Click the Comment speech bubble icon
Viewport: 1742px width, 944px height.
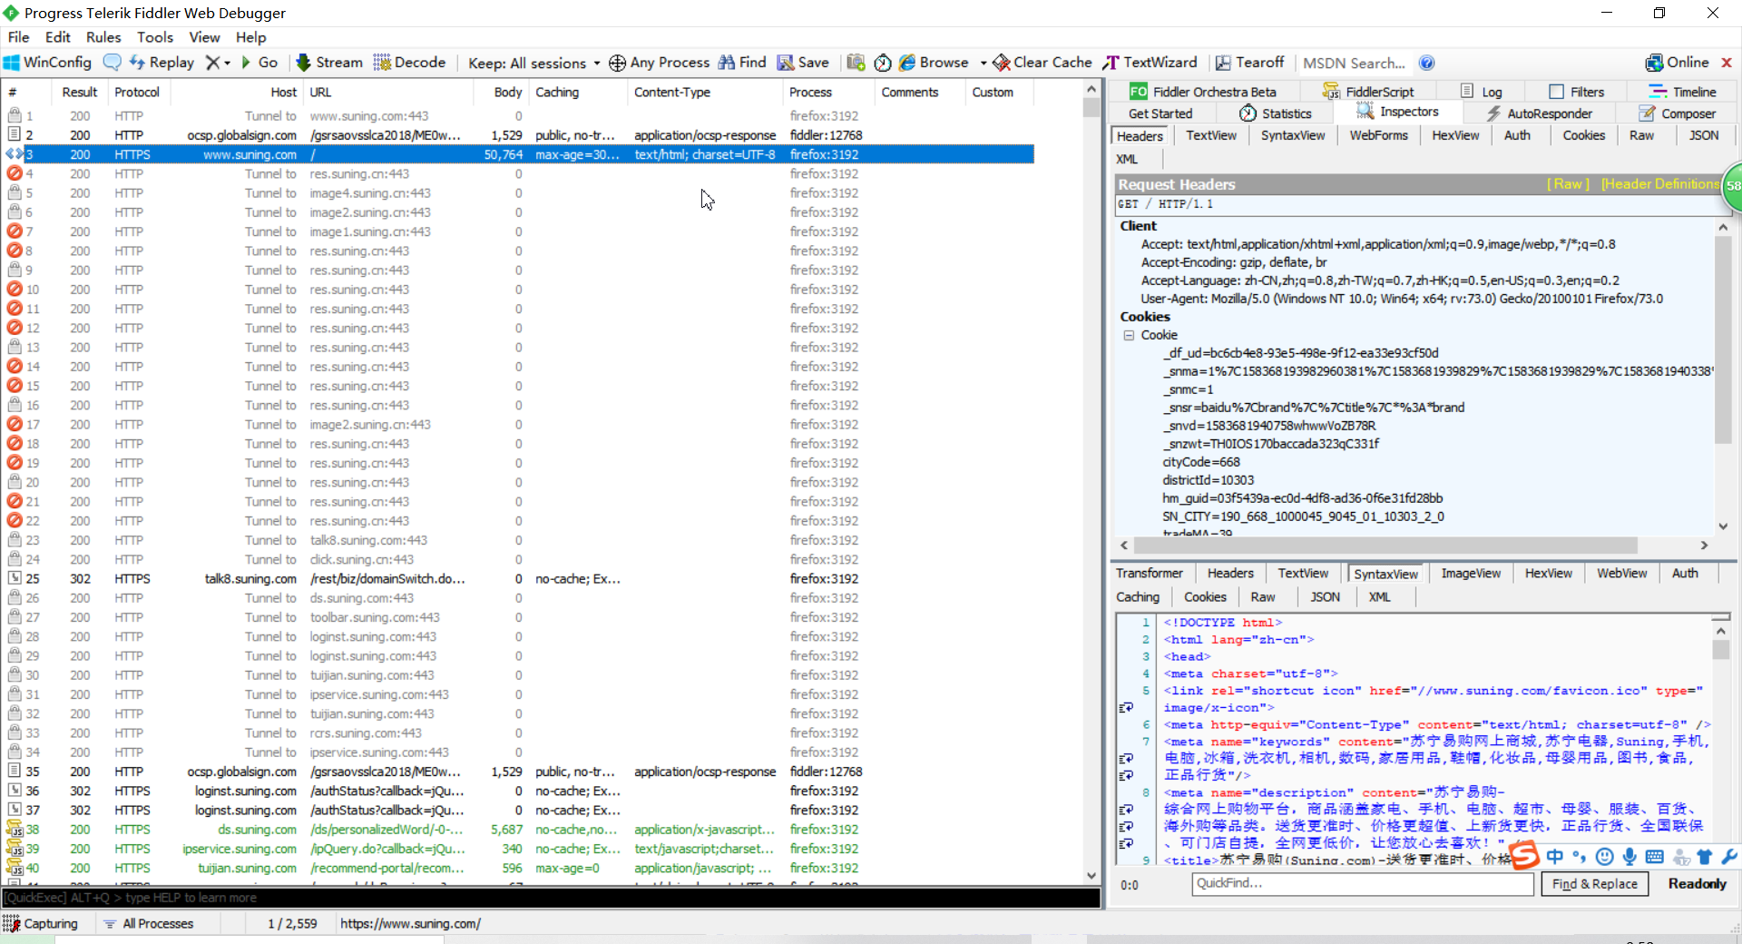(x=113, y=63)
